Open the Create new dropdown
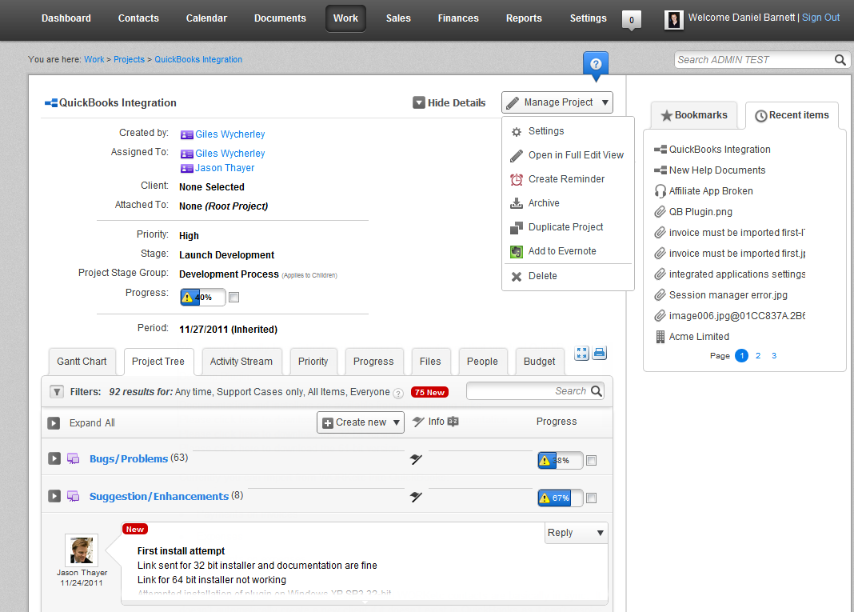Viewport: 854px width, 612px height. click(361, 422)
